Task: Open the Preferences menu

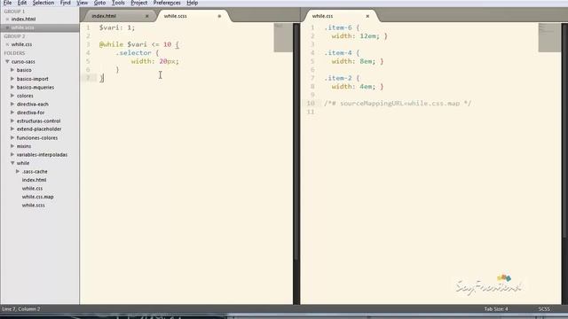Action: tap(167, 3)
